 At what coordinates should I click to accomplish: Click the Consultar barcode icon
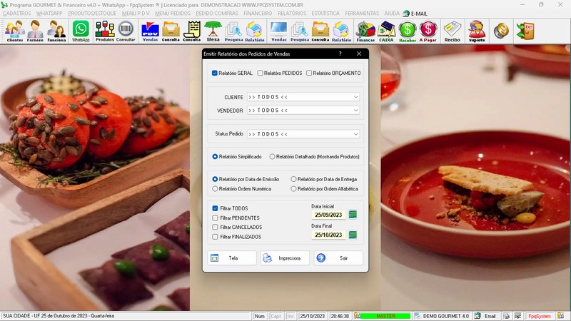click(126, 31)
